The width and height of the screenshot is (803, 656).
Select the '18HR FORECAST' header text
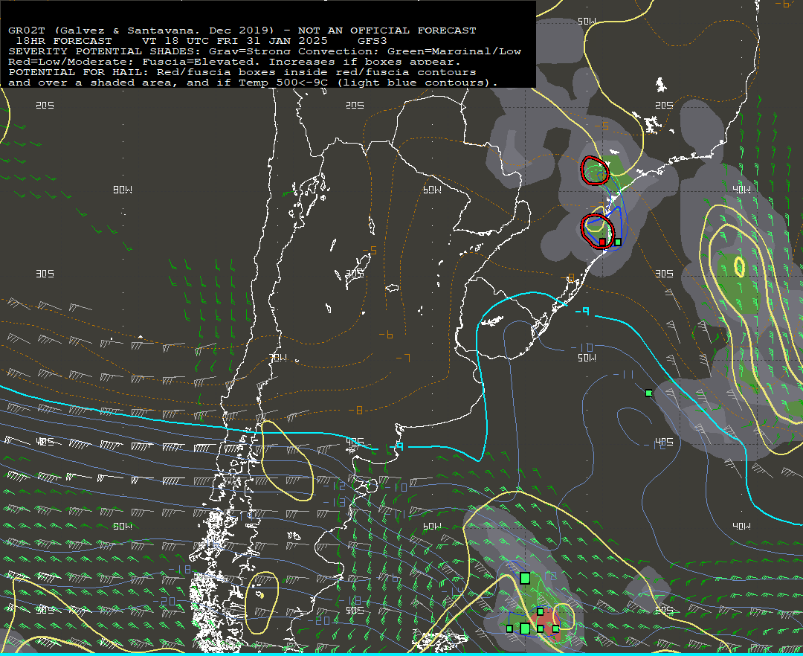(x=64, y=40)
